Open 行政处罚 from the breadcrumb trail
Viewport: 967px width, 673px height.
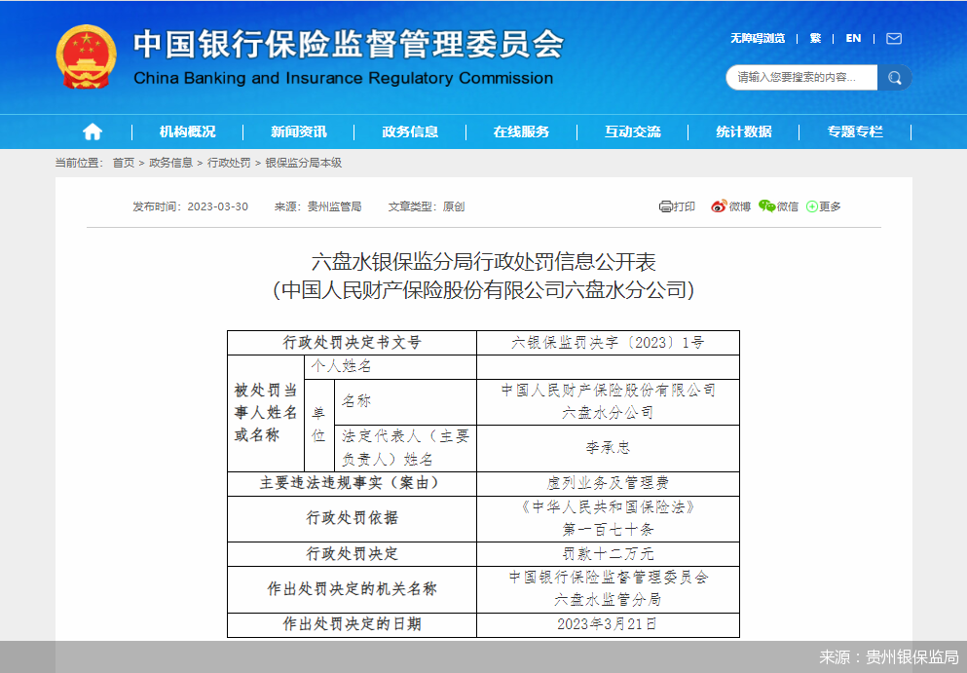(225, 165)
